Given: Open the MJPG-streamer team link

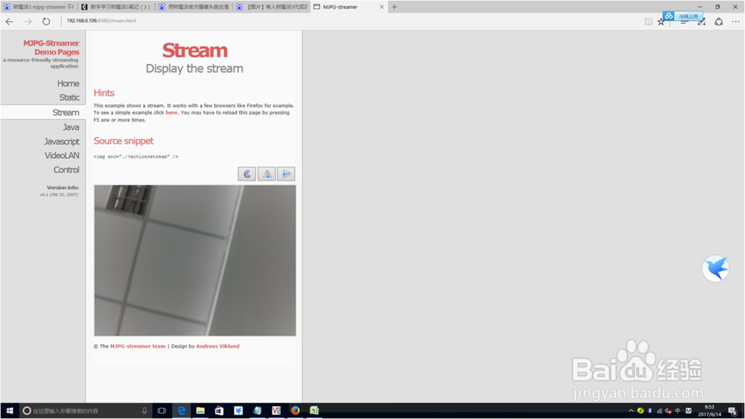Looking at the screenshot, I should point(138,346).
